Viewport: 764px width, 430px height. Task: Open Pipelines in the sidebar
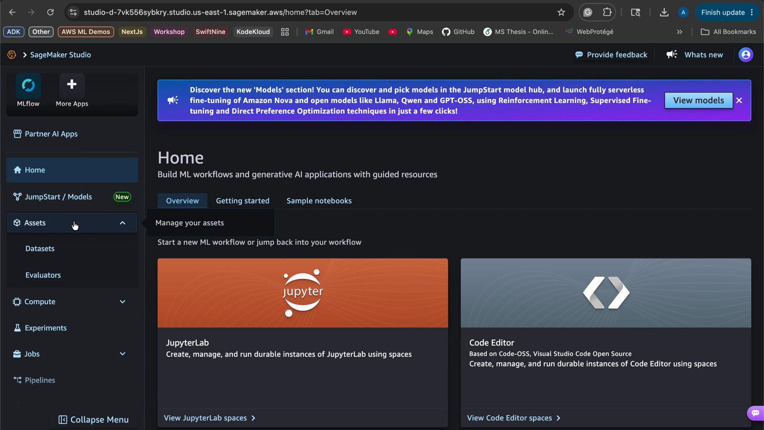(72, 380)
